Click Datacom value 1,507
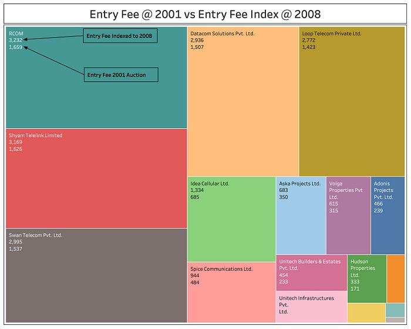This screenshot has height=329, width=411. [x=197, y=47]
